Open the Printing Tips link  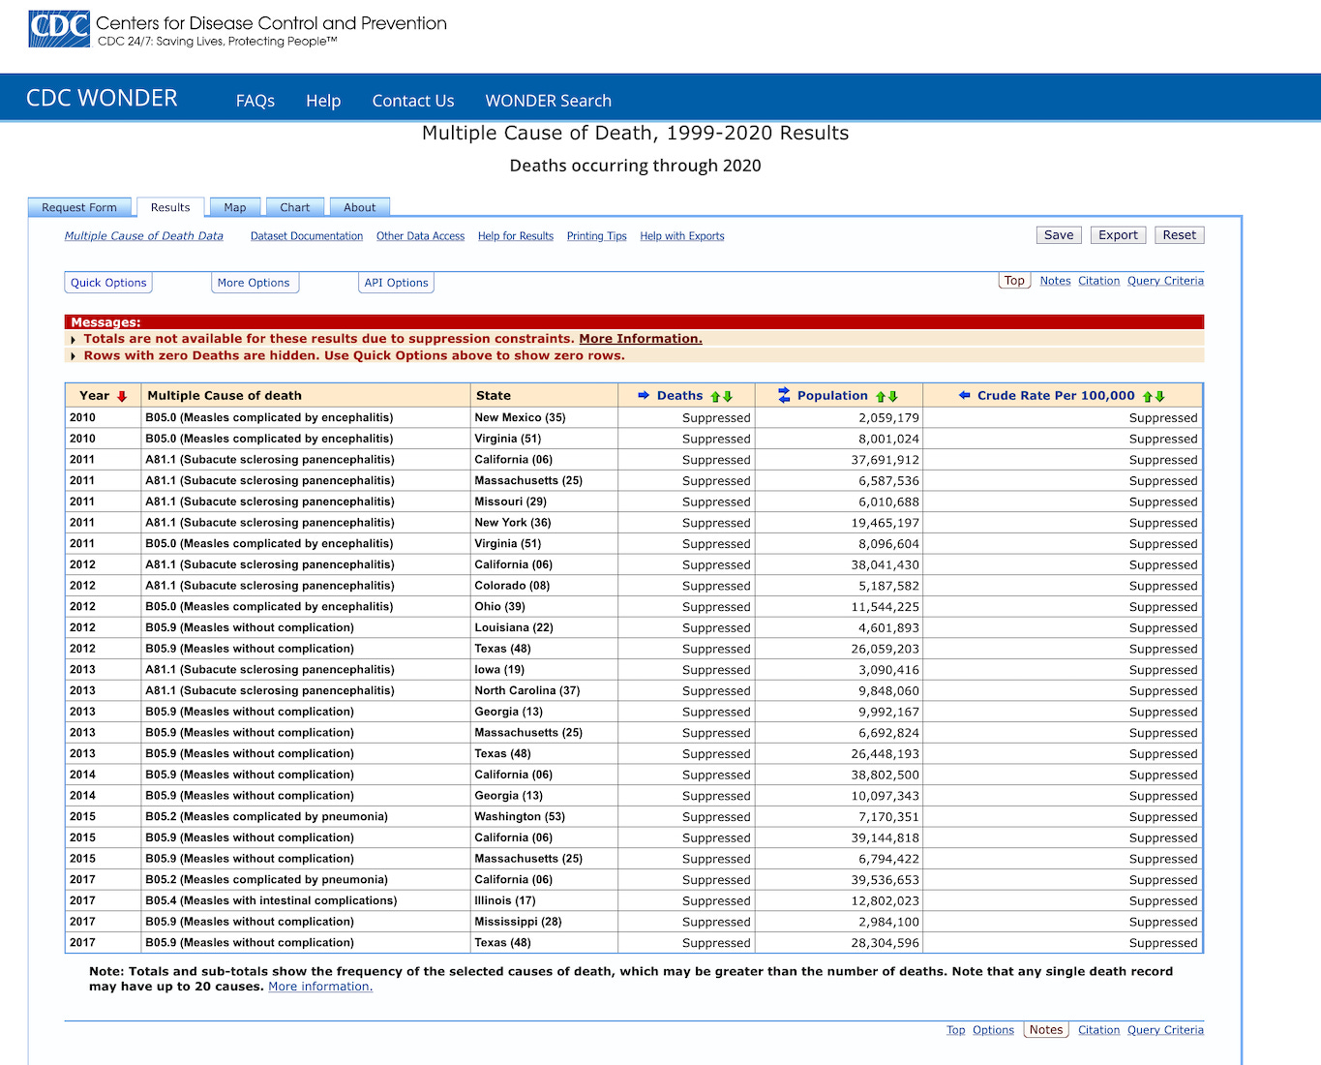click(597, 236)
